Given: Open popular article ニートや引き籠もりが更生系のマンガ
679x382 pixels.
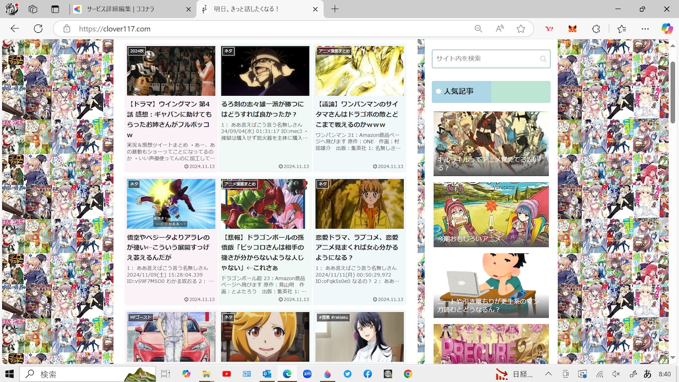Looking at the screenshot, I should [x=491, y=285].
